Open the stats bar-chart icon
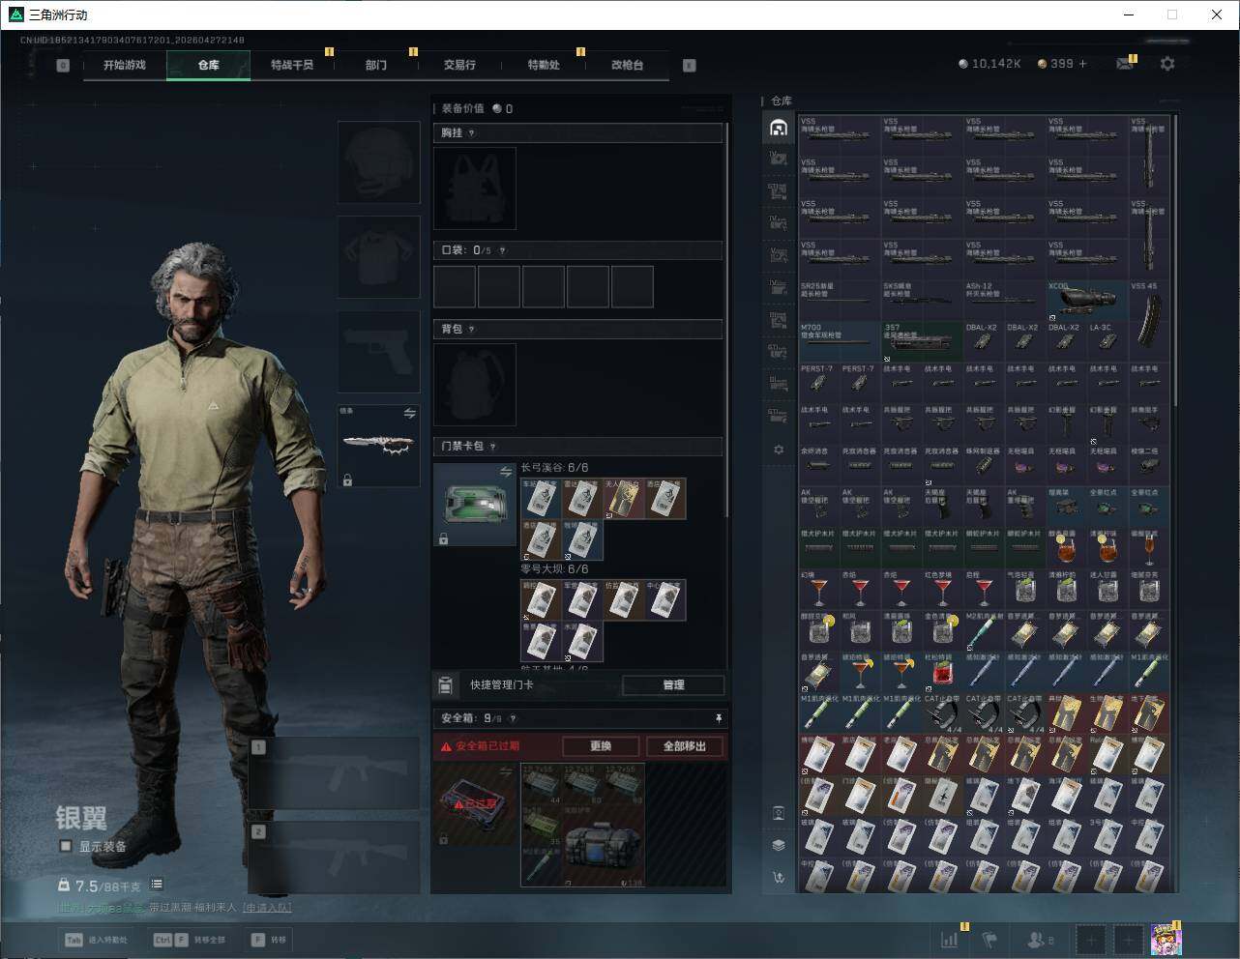 [951, 939]
